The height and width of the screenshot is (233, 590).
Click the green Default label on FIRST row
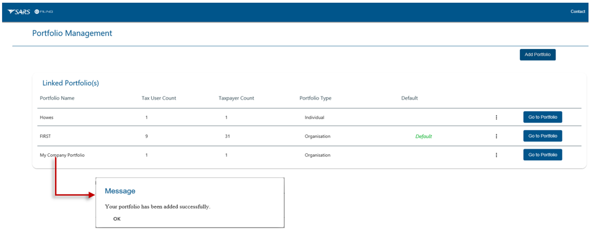423,136
